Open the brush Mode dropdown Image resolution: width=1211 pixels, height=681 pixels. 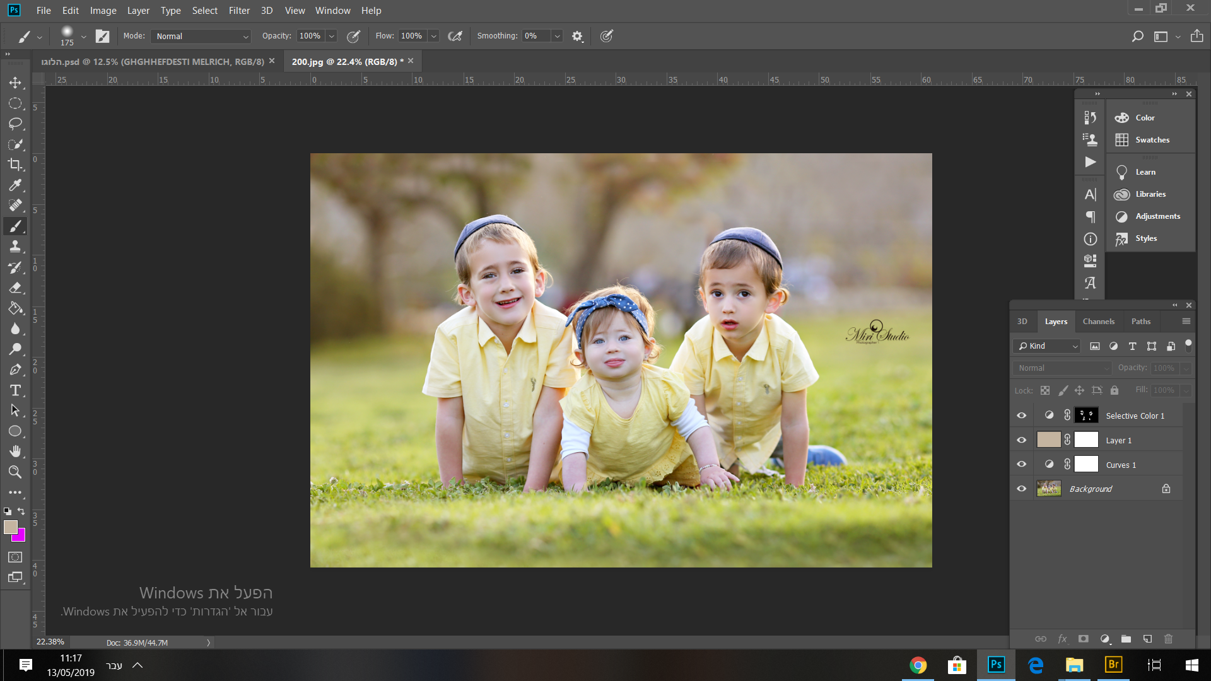tap(201, 37)
